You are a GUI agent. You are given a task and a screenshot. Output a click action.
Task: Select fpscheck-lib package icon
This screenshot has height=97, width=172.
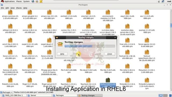[88, 80]
